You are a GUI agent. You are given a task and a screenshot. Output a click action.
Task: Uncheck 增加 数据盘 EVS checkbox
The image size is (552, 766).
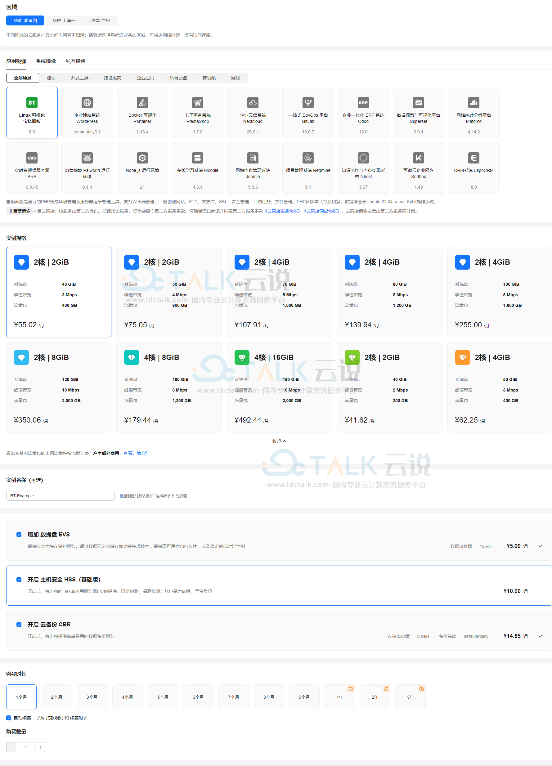(x=19, y=534)
